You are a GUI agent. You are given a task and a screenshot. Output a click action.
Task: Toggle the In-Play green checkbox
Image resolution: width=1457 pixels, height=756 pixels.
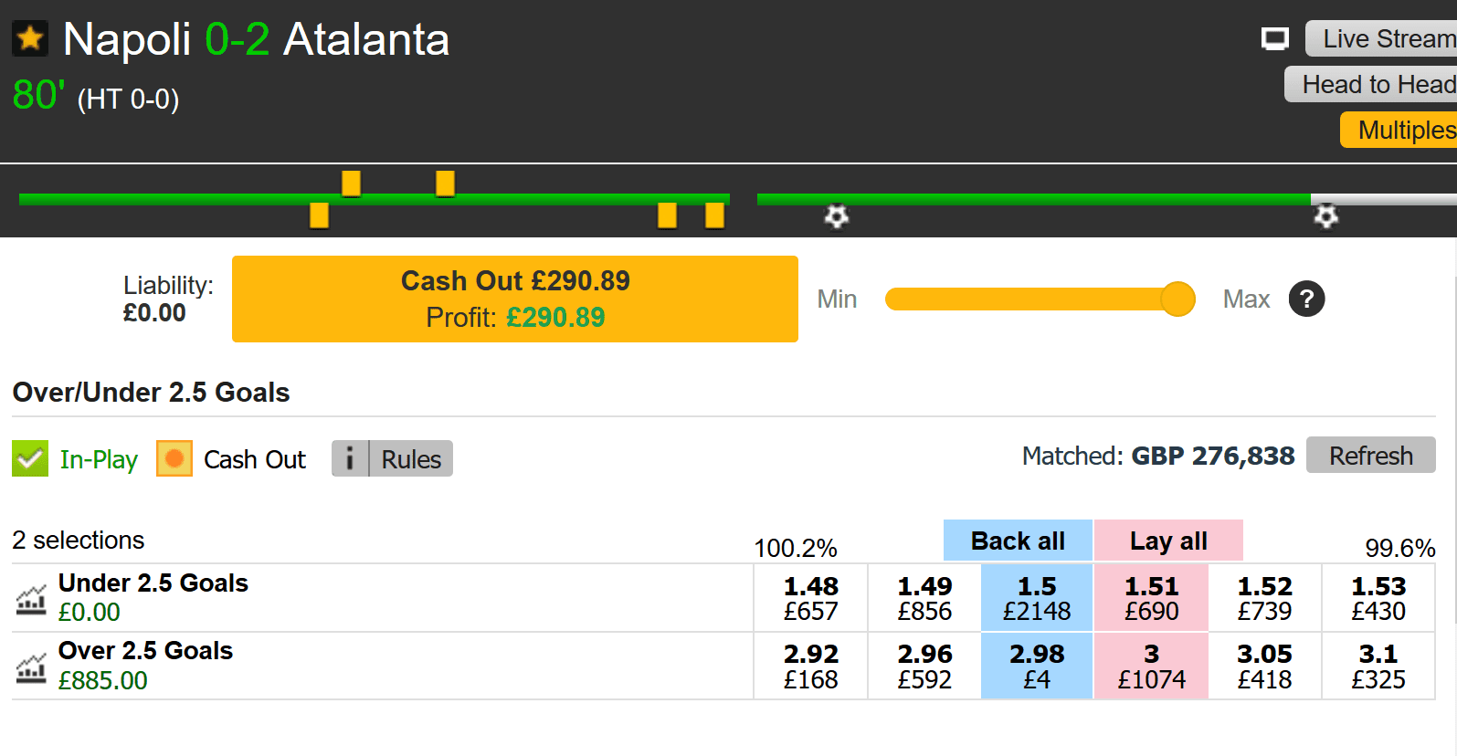(x=30, y=458)
